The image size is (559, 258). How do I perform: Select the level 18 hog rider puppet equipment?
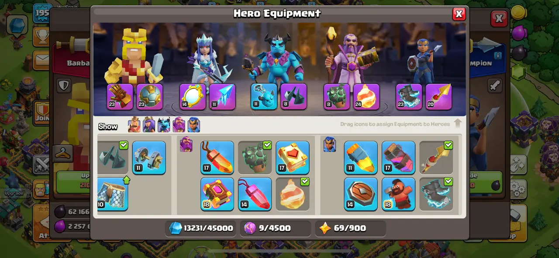tap(398, 194)
